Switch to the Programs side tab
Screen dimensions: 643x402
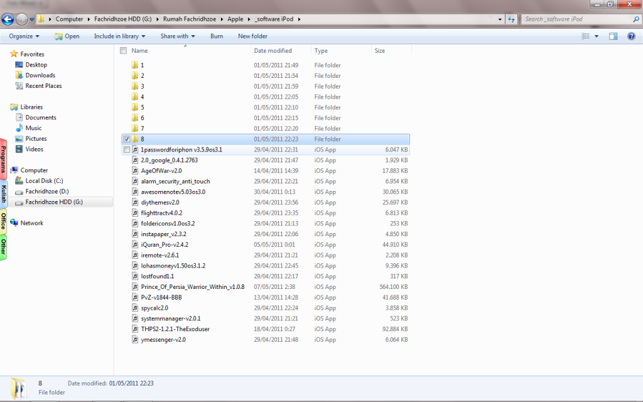(3, 159)
